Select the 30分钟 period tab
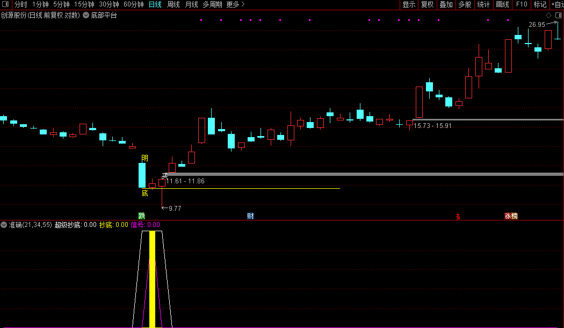This screenshot has height=328, width=564. 109,4
